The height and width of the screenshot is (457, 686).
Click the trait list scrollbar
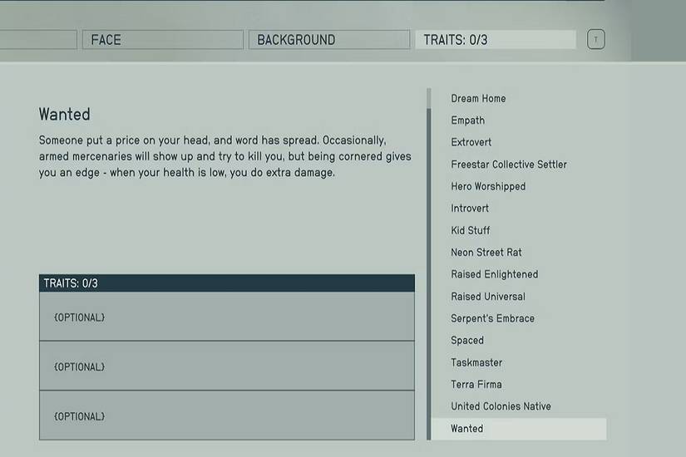click(x=429, y=264)
